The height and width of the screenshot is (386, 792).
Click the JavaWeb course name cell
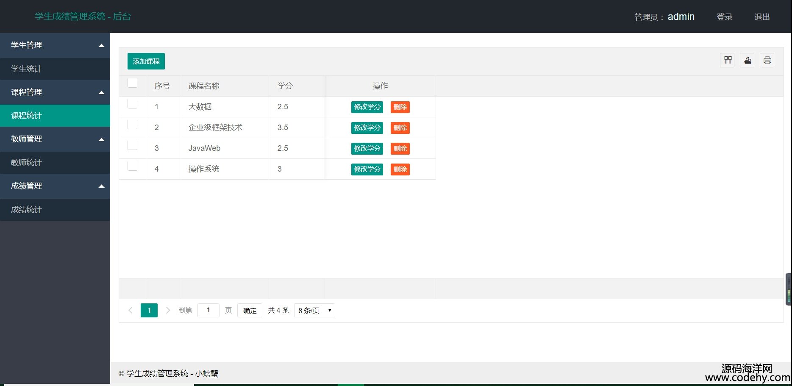(x=224, y=148)
